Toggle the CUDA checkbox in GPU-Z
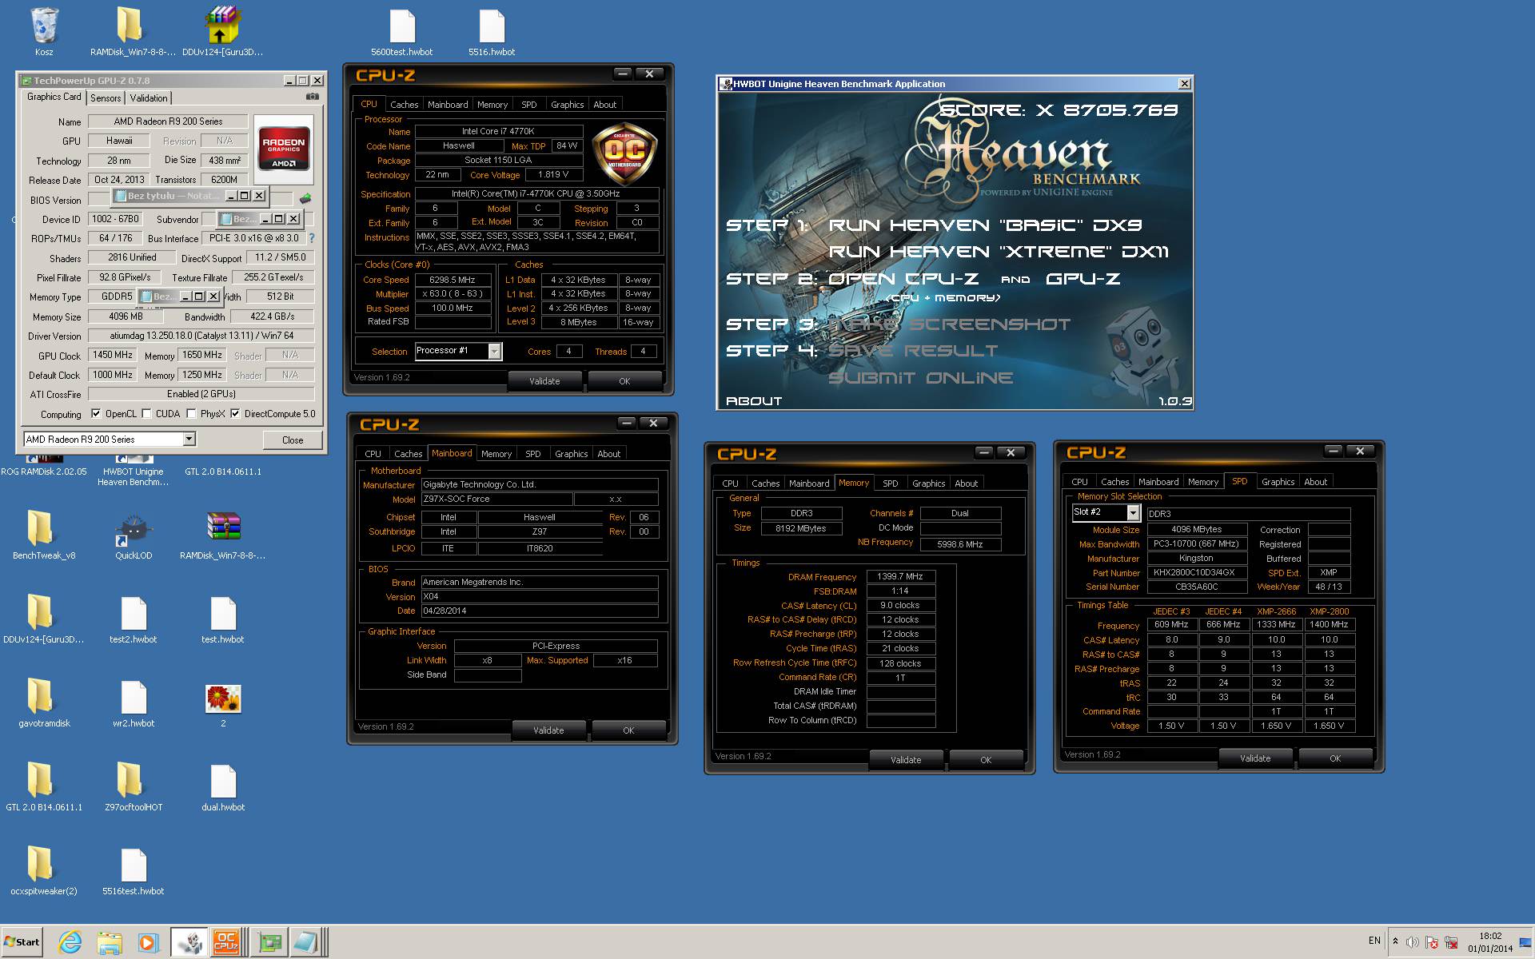This screenshot has width=1535, height=959. (x=146, y=413)
